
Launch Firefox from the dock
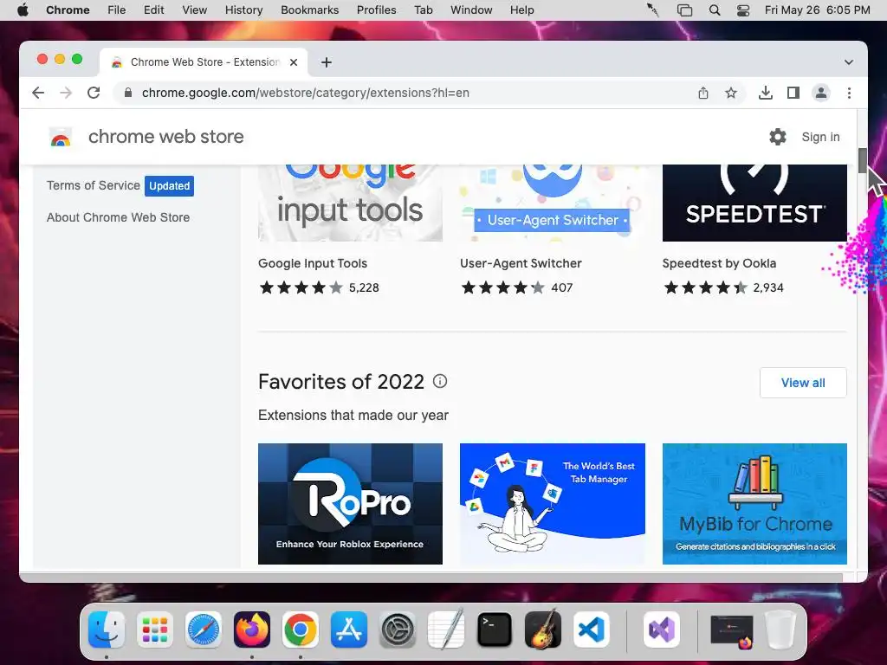(x=252, y=629)
